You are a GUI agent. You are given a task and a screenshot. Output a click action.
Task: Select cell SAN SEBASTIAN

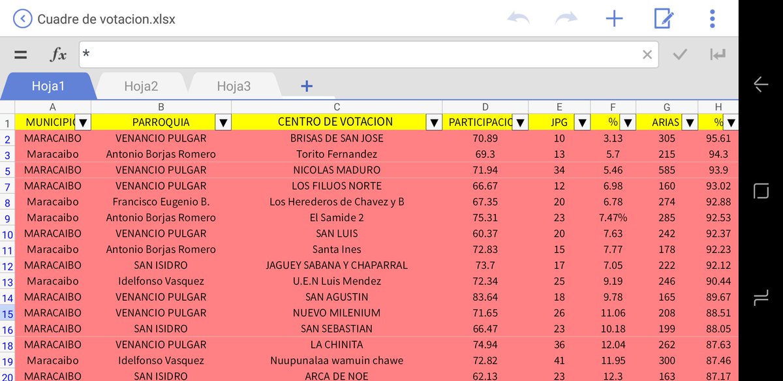337,329
